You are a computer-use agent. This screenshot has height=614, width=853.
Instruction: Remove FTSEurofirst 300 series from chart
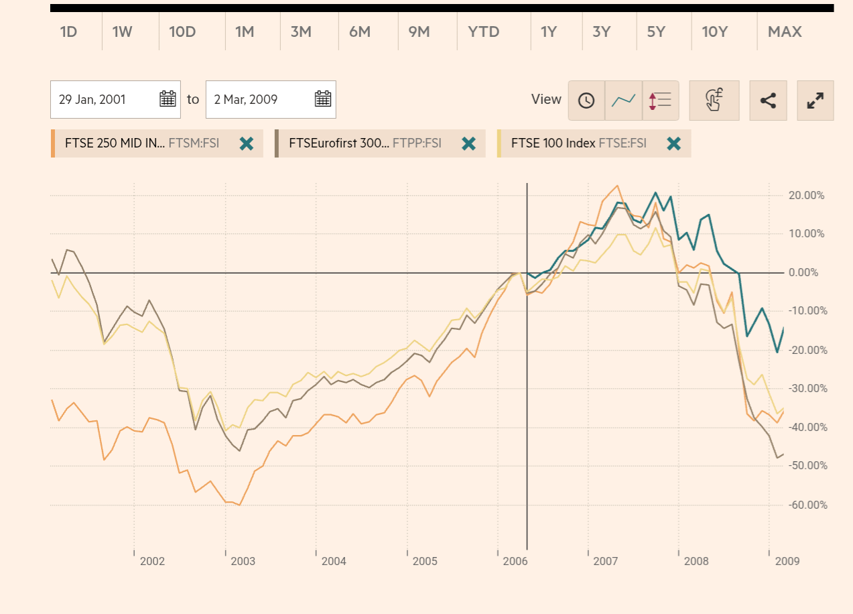(469, 143)
